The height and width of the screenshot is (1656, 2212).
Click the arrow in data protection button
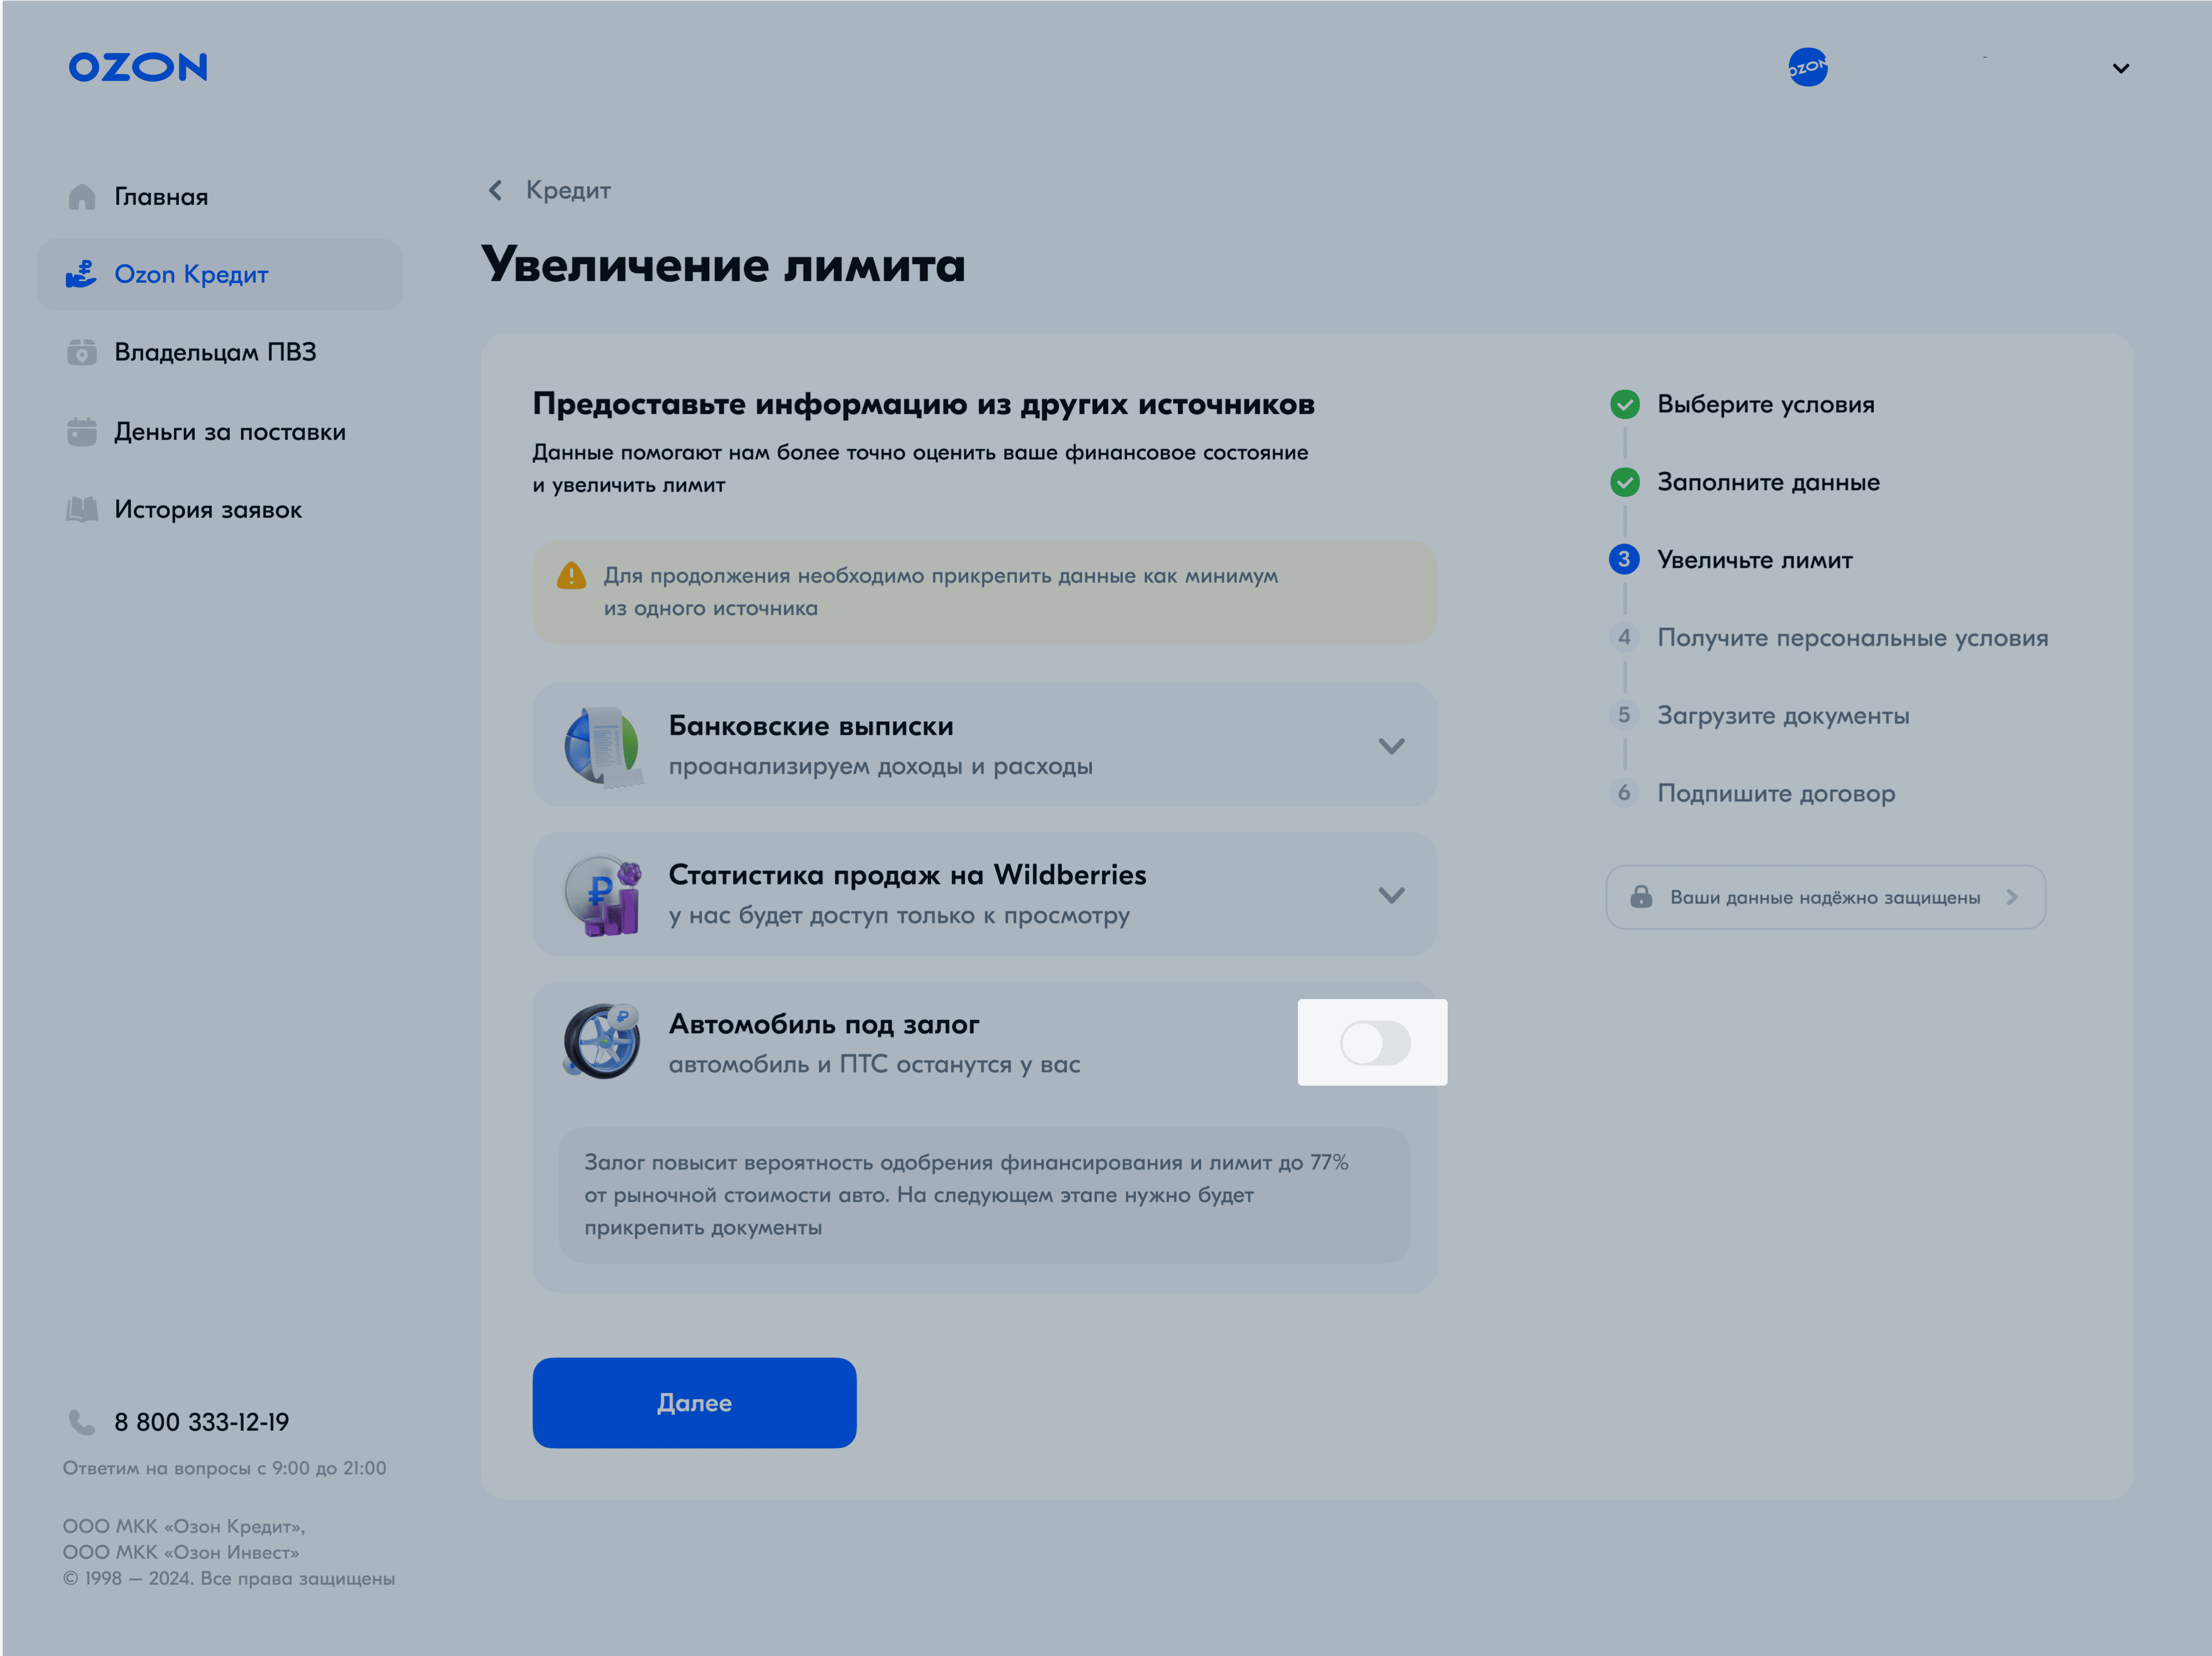[2011, 897]
